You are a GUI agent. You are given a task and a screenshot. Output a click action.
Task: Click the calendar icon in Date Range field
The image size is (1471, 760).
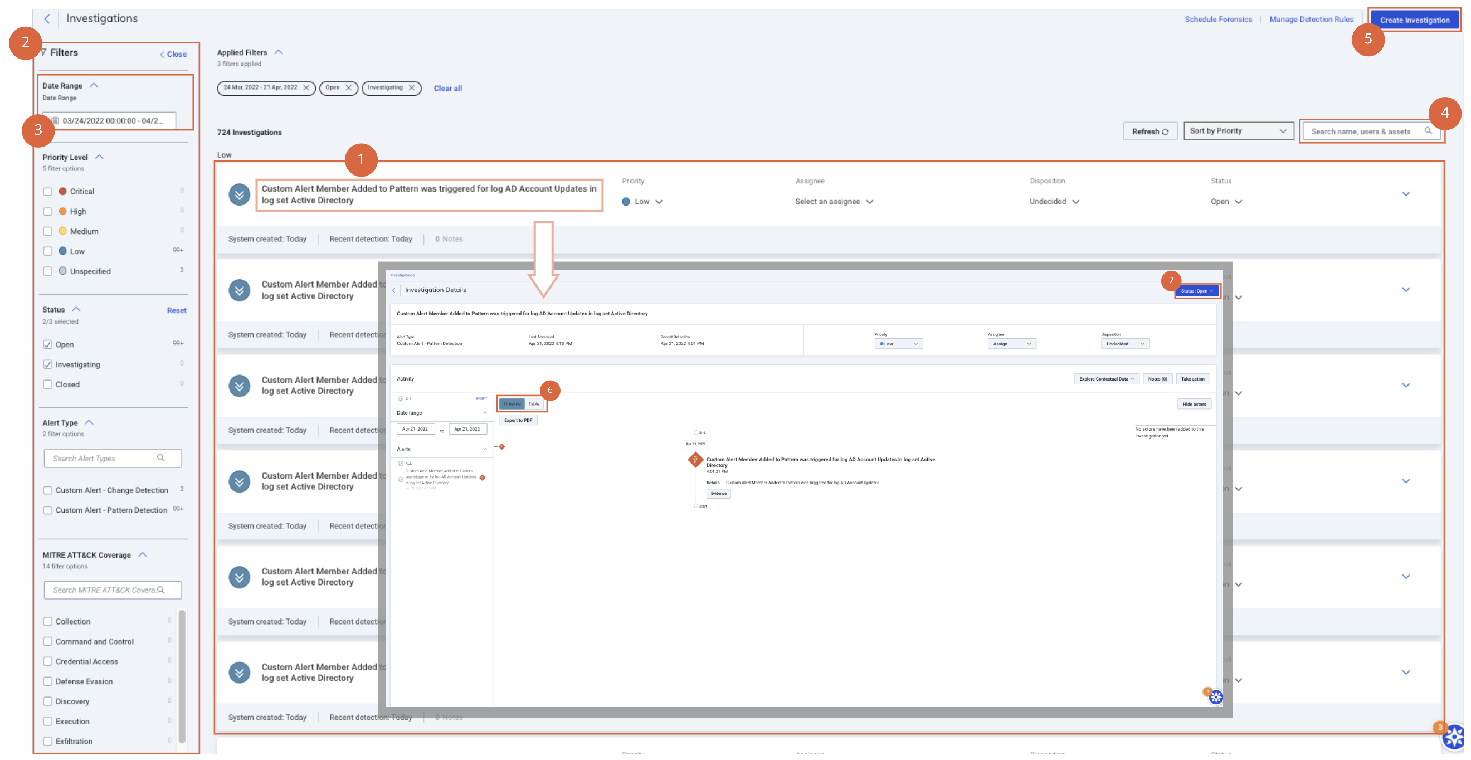(55, 121)
